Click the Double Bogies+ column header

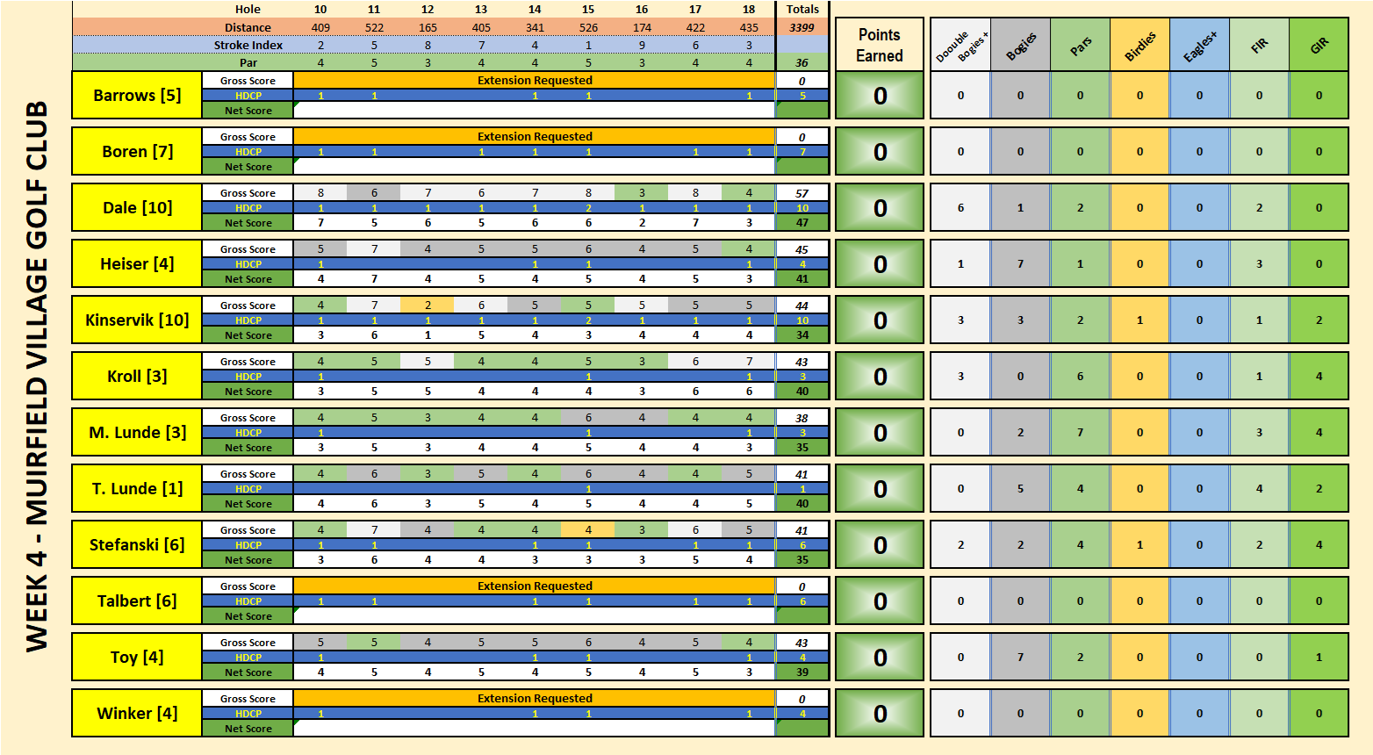click(960, 45)
